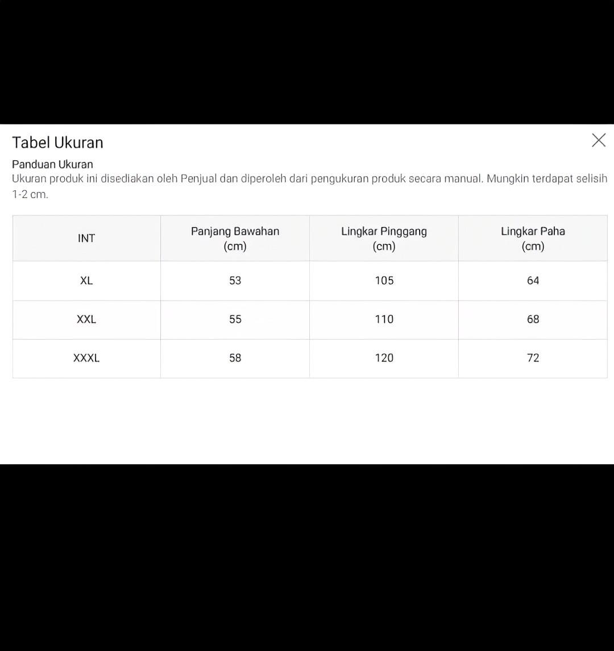Image resolution: width=614 pixels, height=651 pixels.
Task: Select the XXL waist value 110
Action: point(384,319)
